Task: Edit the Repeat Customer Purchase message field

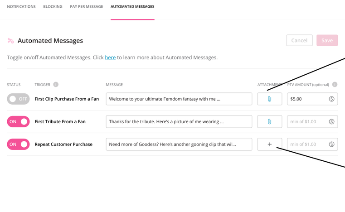Action: coord(179,144)
